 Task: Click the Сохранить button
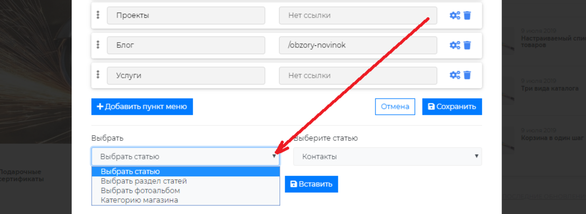point(452,107)
